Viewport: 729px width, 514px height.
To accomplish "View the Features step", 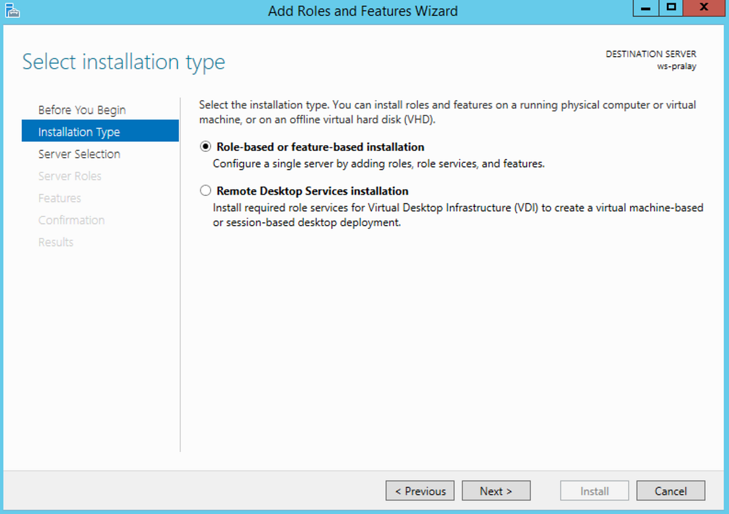I will [x=59, y=198].
